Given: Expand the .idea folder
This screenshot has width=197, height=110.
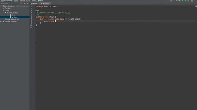Looking at the screenshot, I should (3, 8).
